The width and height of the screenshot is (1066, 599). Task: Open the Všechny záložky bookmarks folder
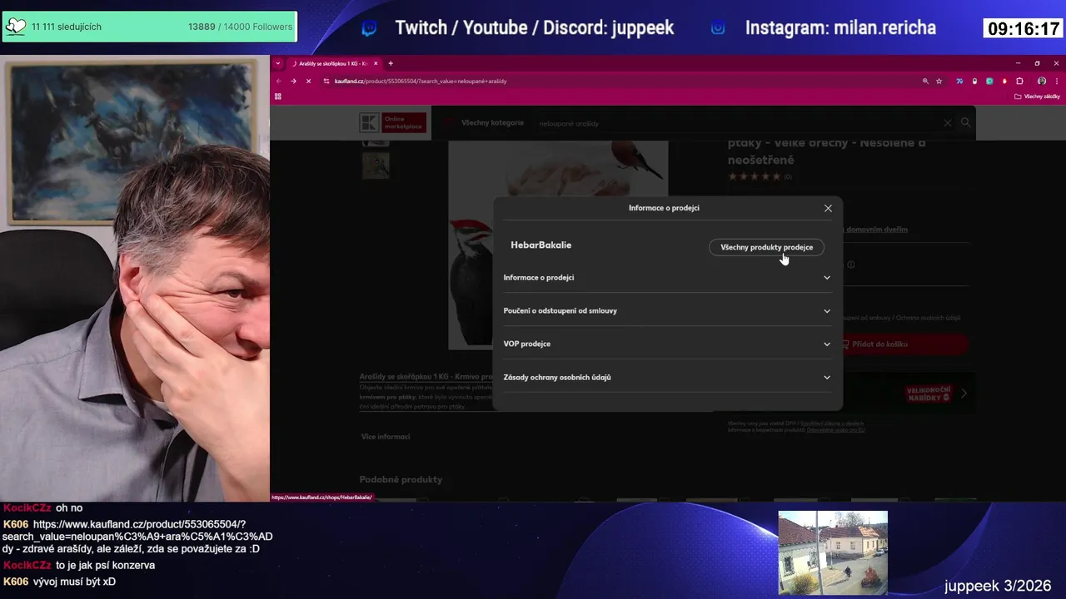(1037, 97)
